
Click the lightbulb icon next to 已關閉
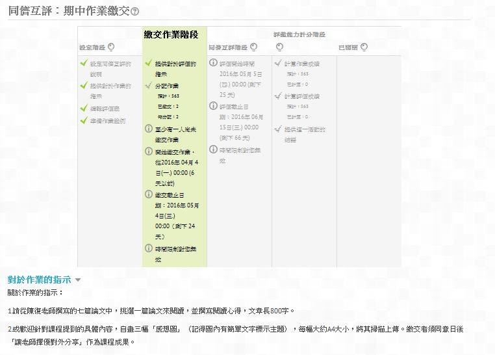[364, 47]
